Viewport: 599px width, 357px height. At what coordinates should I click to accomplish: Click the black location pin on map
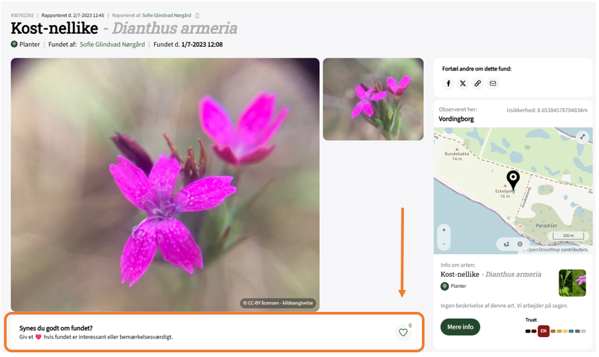(513, 179)
